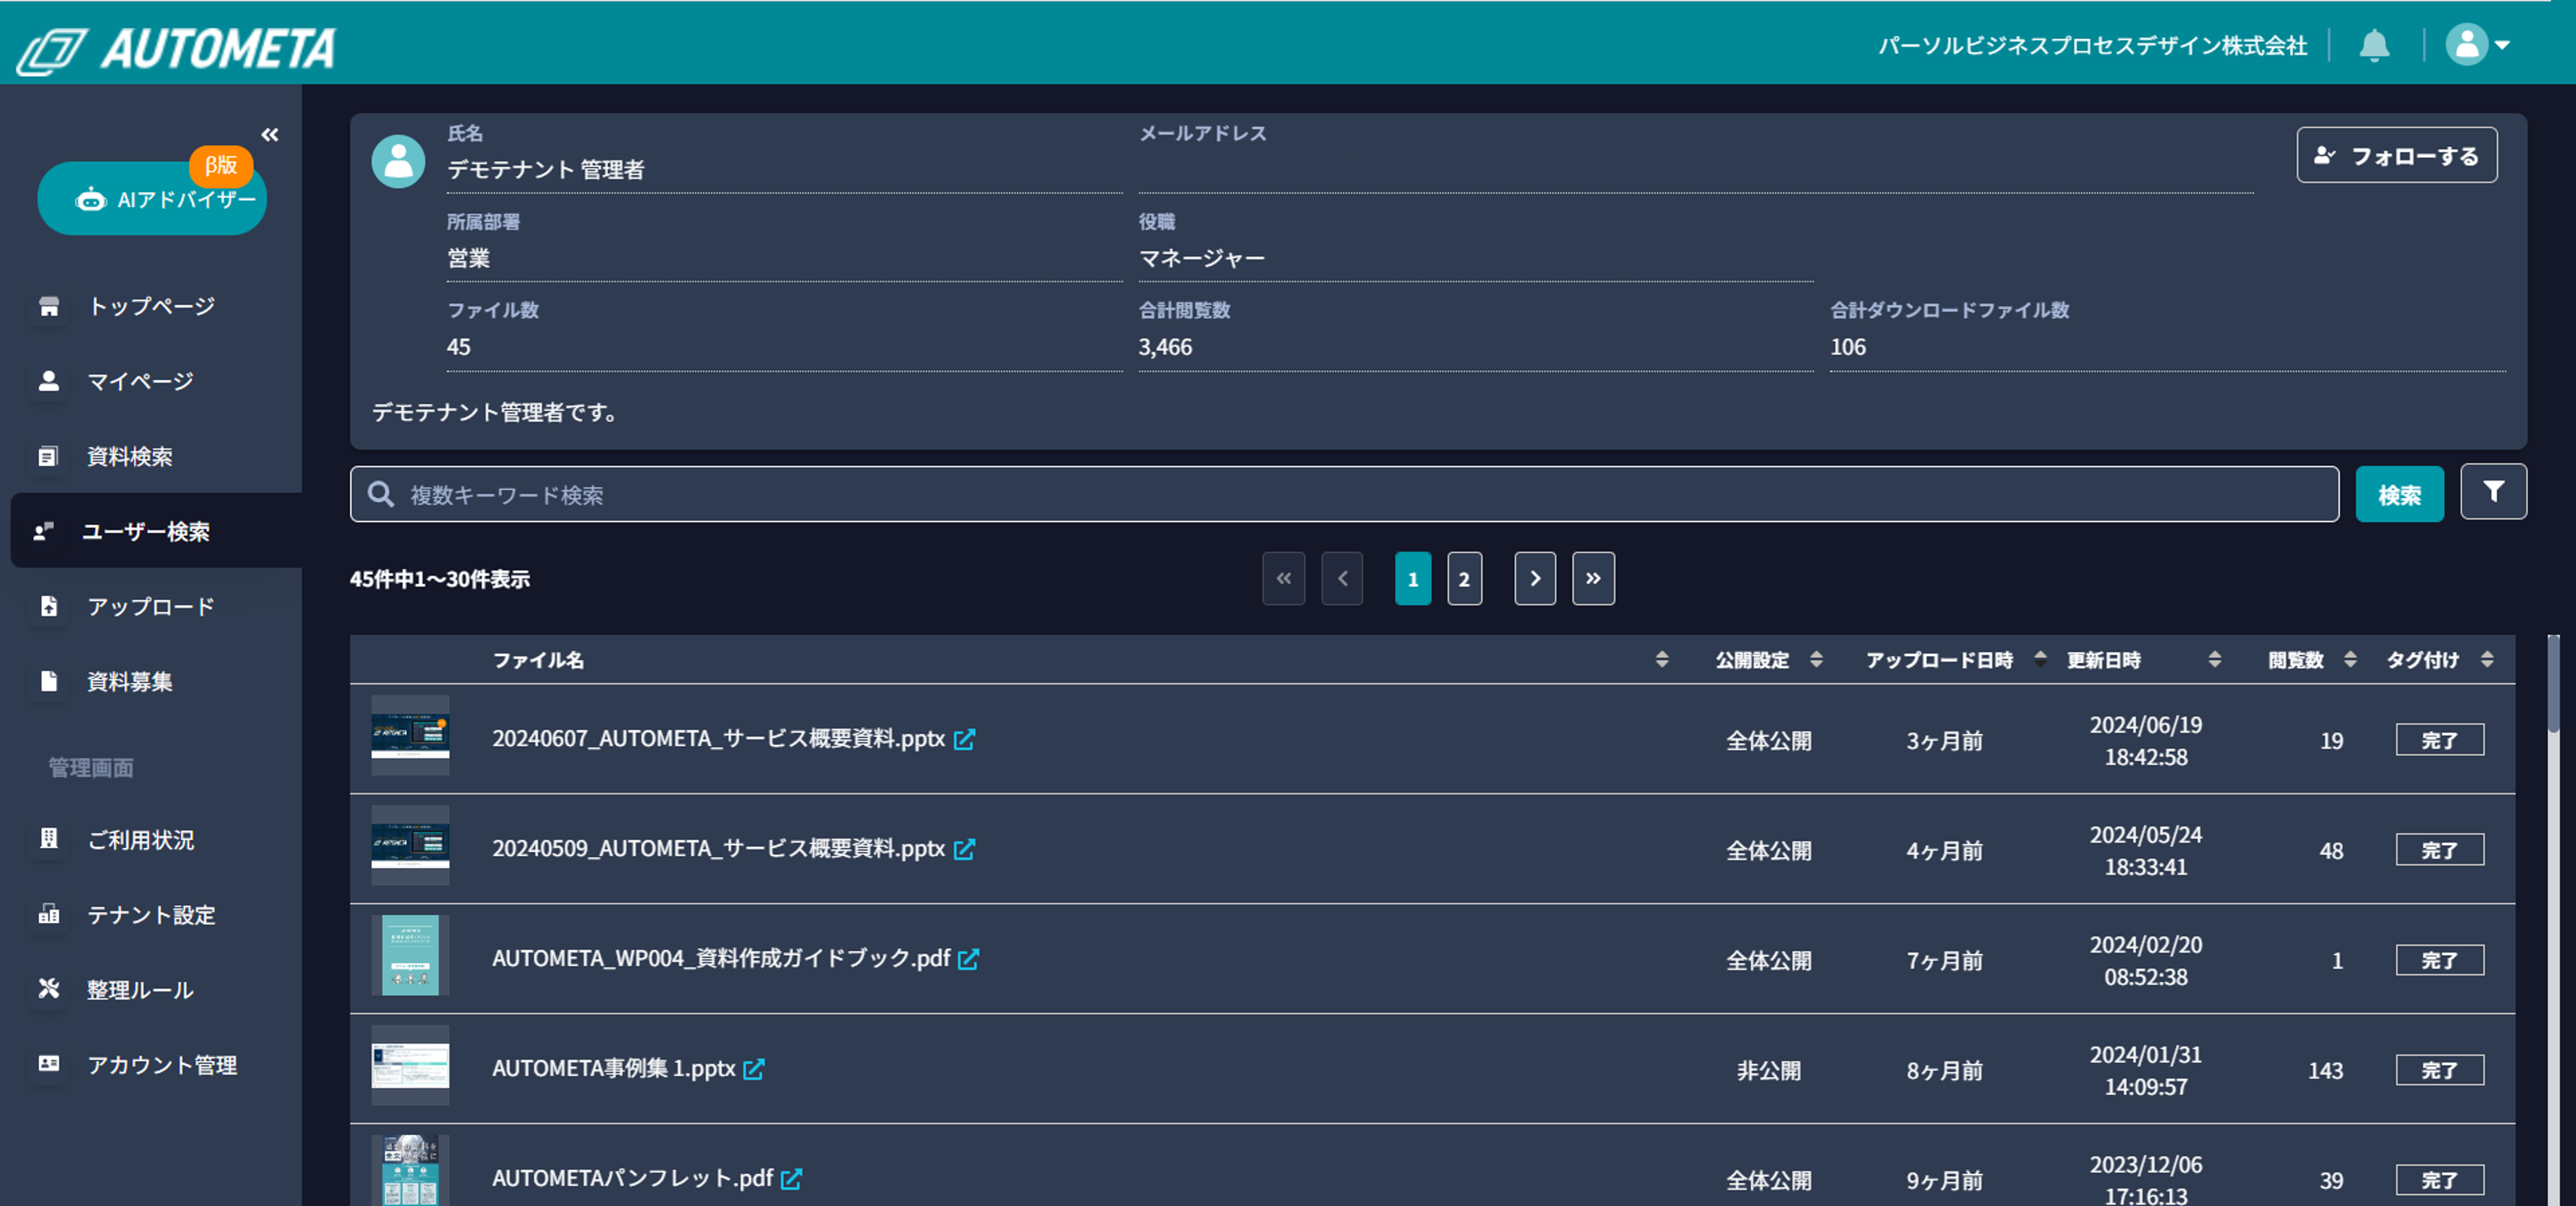Open 20240607_AUTOMETA_サービス概要資料.pptx file
This screenshot has width=2576, height=1206.
[x=718, y=739]
